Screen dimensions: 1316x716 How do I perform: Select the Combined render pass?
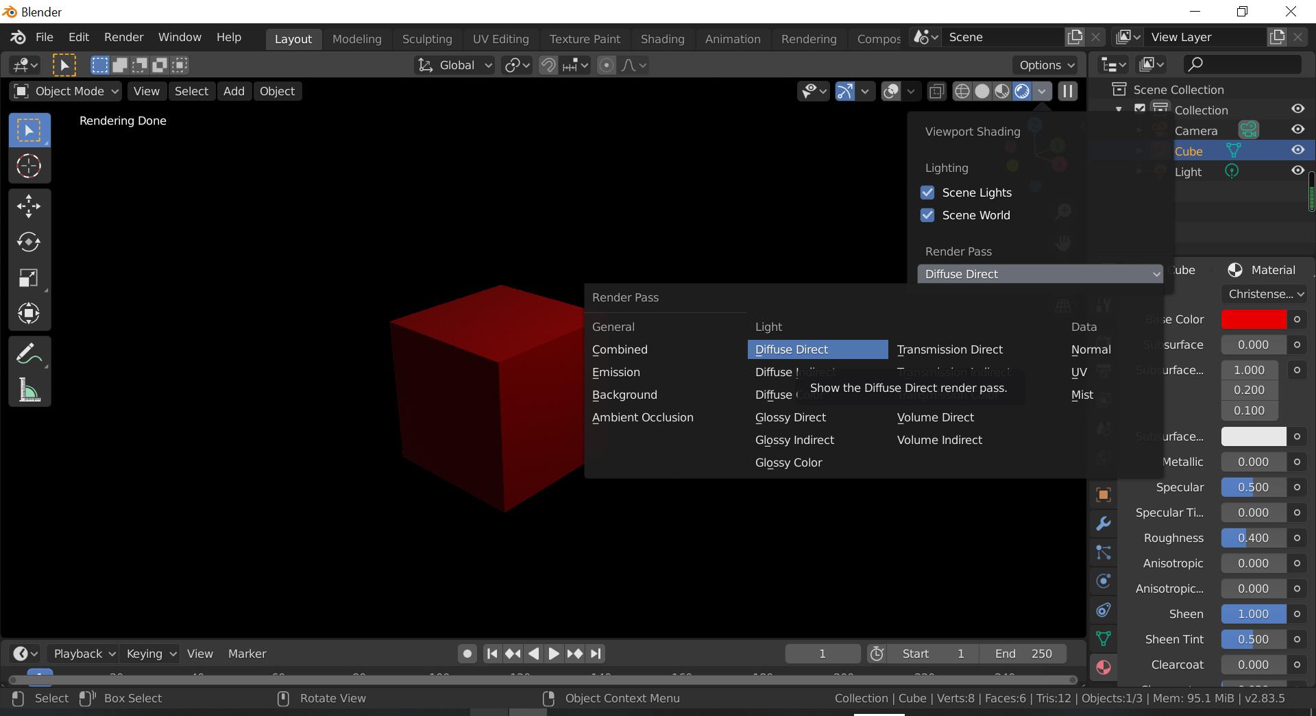[620, 349]
